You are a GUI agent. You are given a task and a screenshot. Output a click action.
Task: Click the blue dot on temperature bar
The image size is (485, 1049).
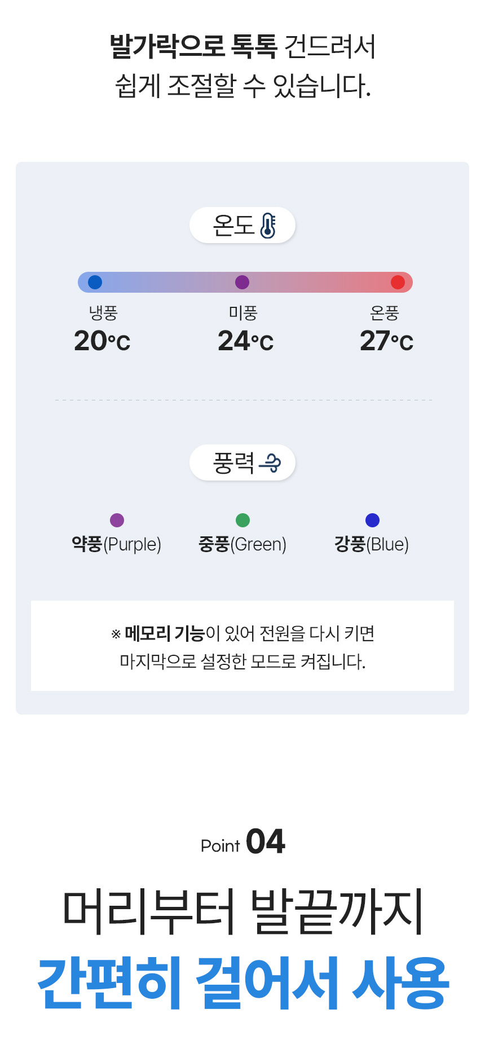pos(95,282)
